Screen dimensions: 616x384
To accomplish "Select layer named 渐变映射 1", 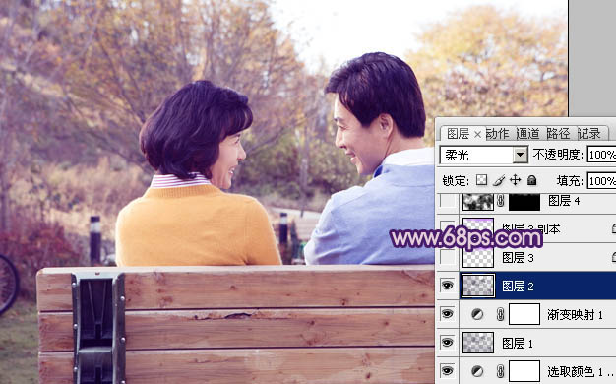I will (x=575, y=314).
